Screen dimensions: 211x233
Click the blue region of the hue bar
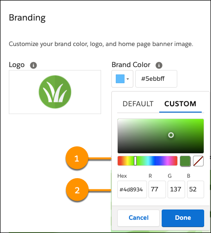pos(157,161)
